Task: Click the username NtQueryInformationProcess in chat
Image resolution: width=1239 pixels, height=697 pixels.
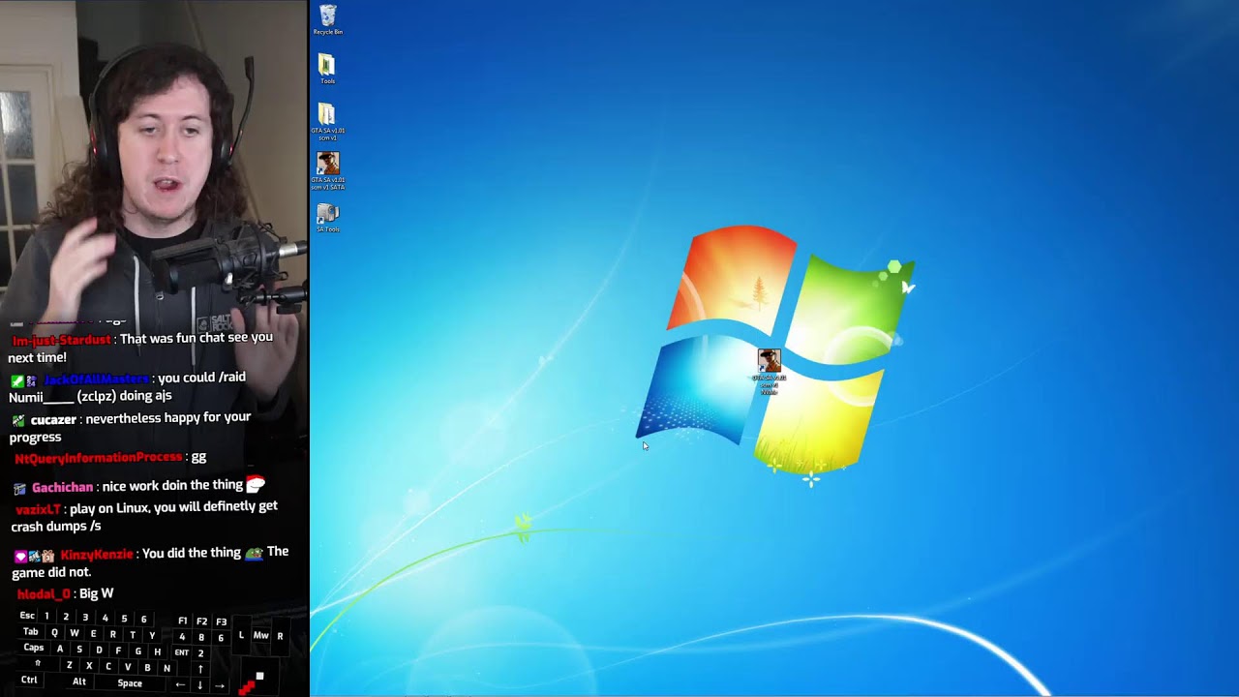Action: pos(98,457)
